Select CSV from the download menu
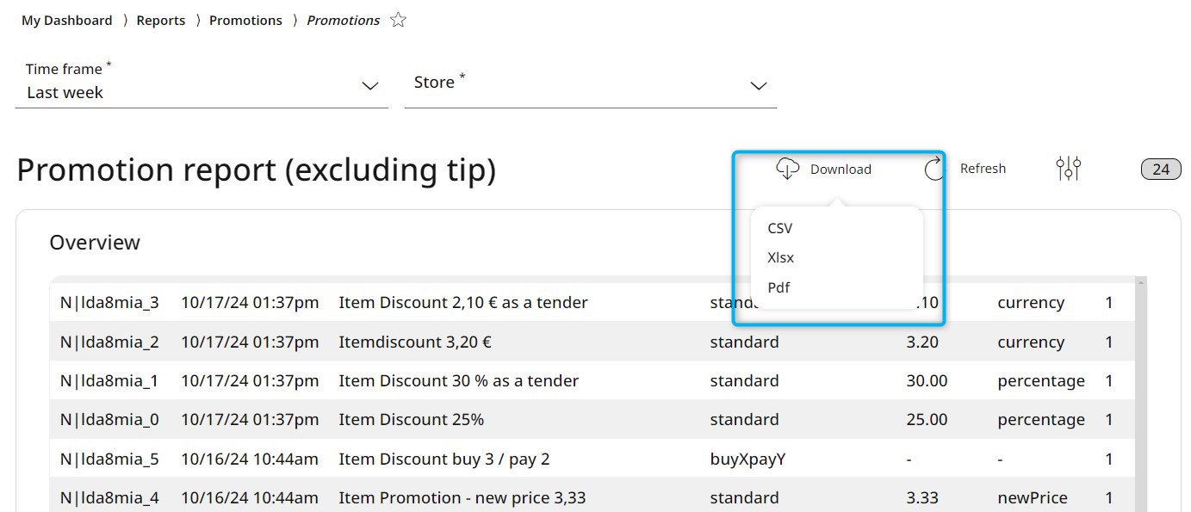Image resolution: width=1191 pixels, height=512 pixels. click(780, 228)
